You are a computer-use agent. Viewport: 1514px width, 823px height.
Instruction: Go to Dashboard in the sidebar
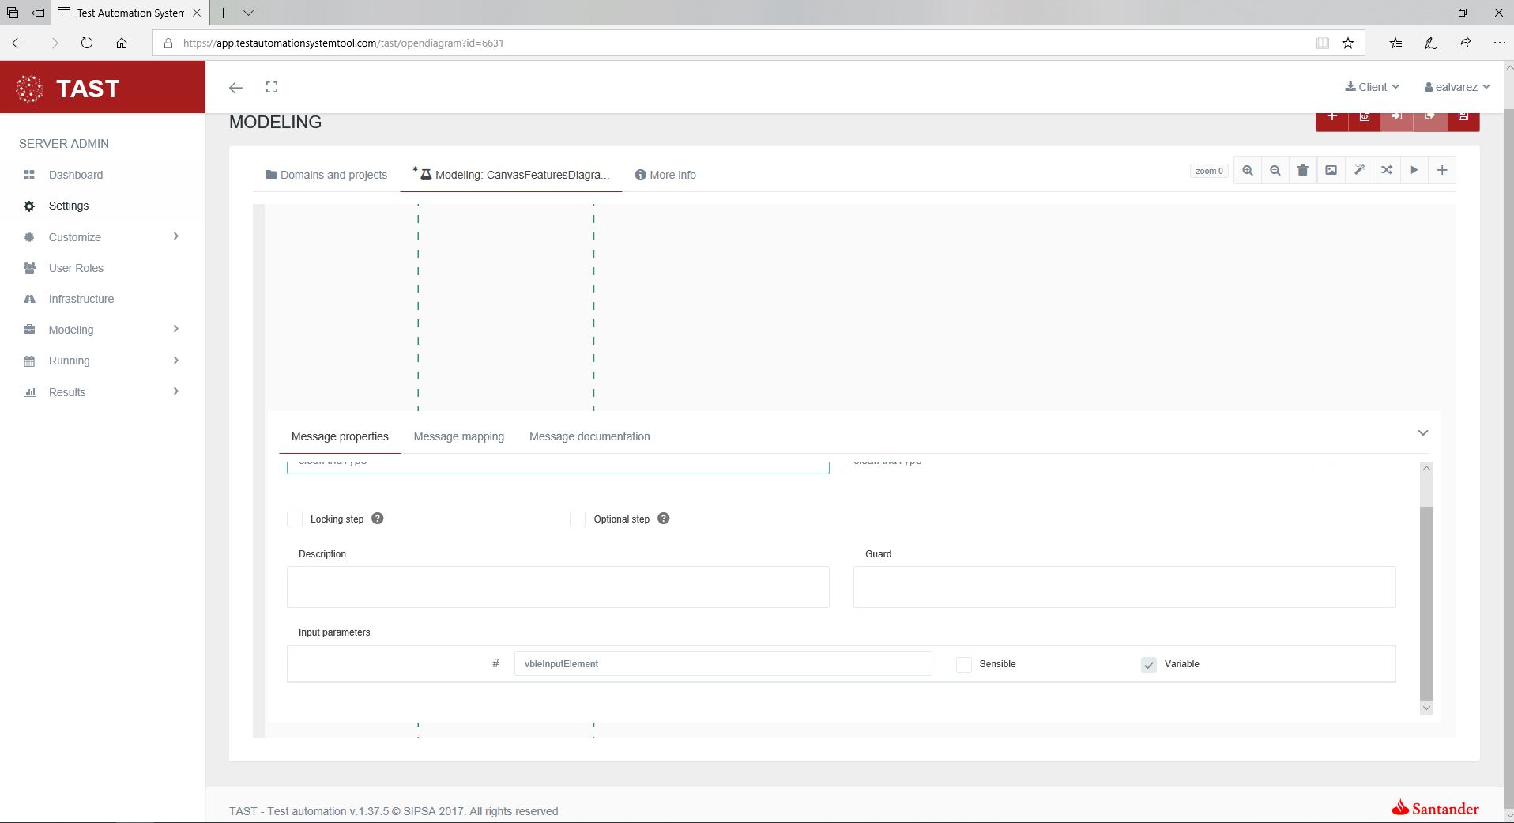pyautogui.click(x=76, y=175)
